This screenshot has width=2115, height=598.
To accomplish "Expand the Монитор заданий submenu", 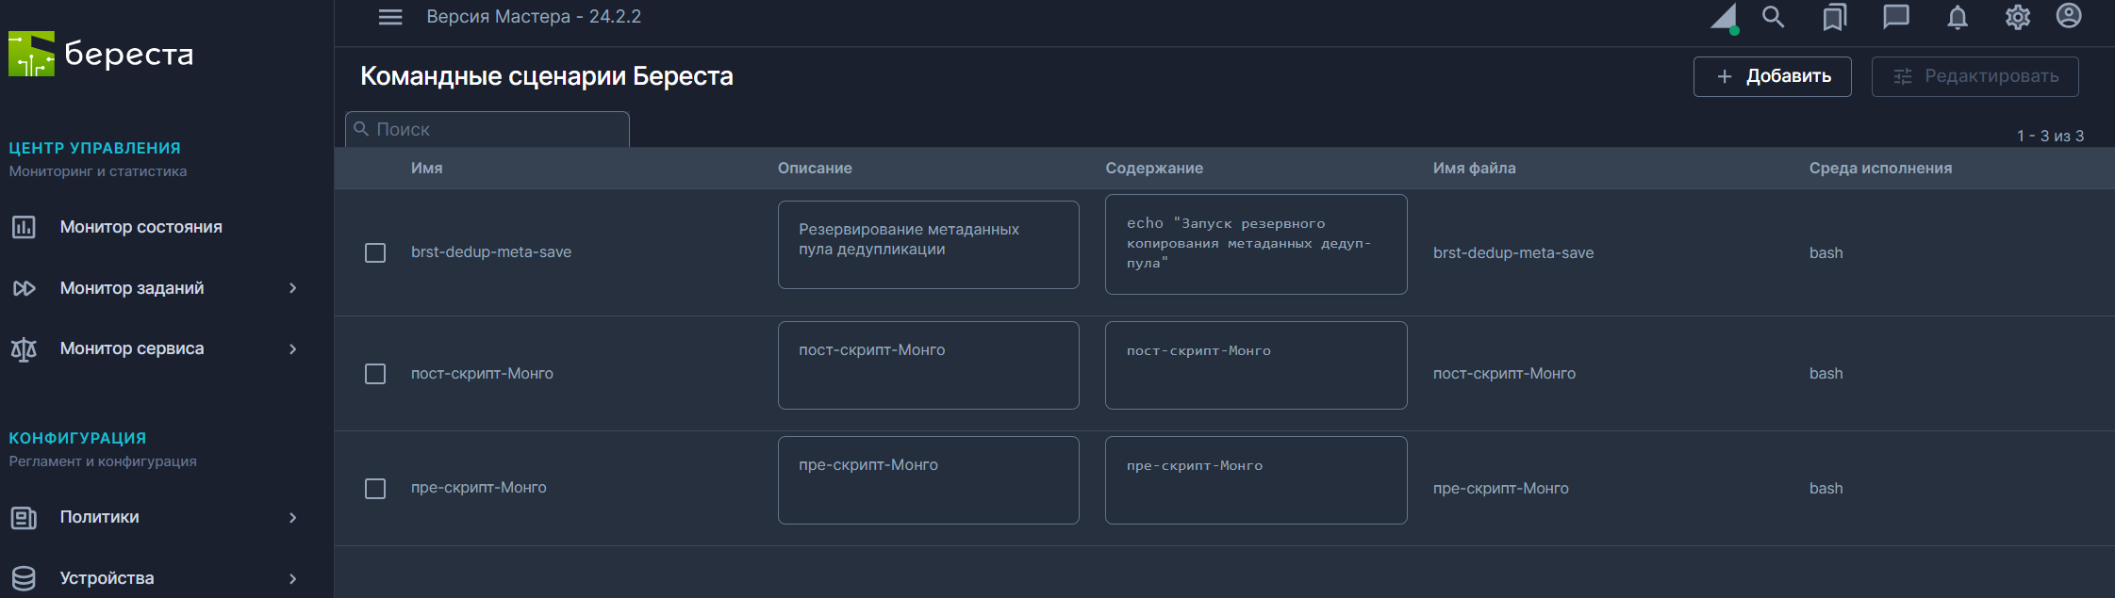I will click(x=293, y=288).
